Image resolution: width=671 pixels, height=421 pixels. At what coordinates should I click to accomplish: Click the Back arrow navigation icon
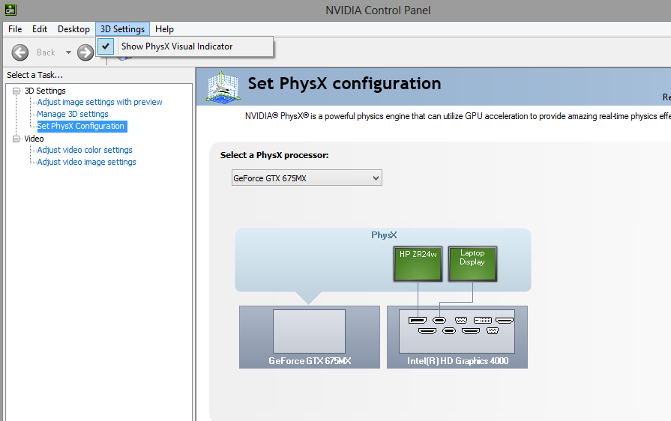tap(20, 52)
